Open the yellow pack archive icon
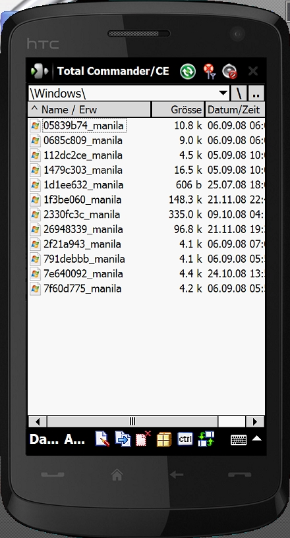 [164, 439]
